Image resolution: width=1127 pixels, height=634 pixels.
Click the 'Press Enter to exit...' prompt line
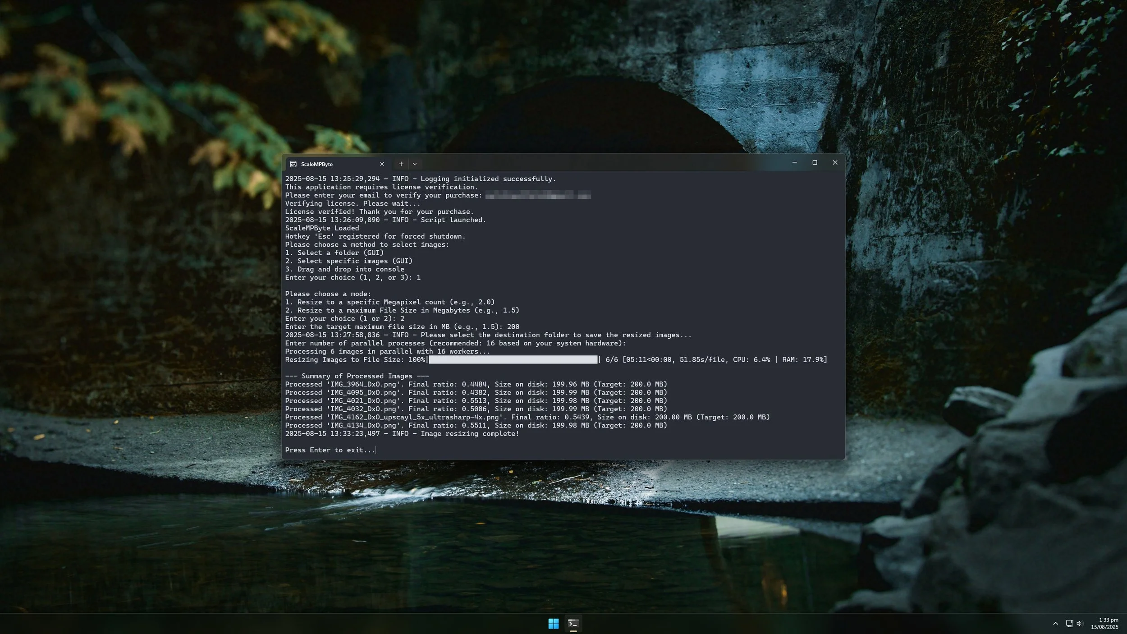330,450
